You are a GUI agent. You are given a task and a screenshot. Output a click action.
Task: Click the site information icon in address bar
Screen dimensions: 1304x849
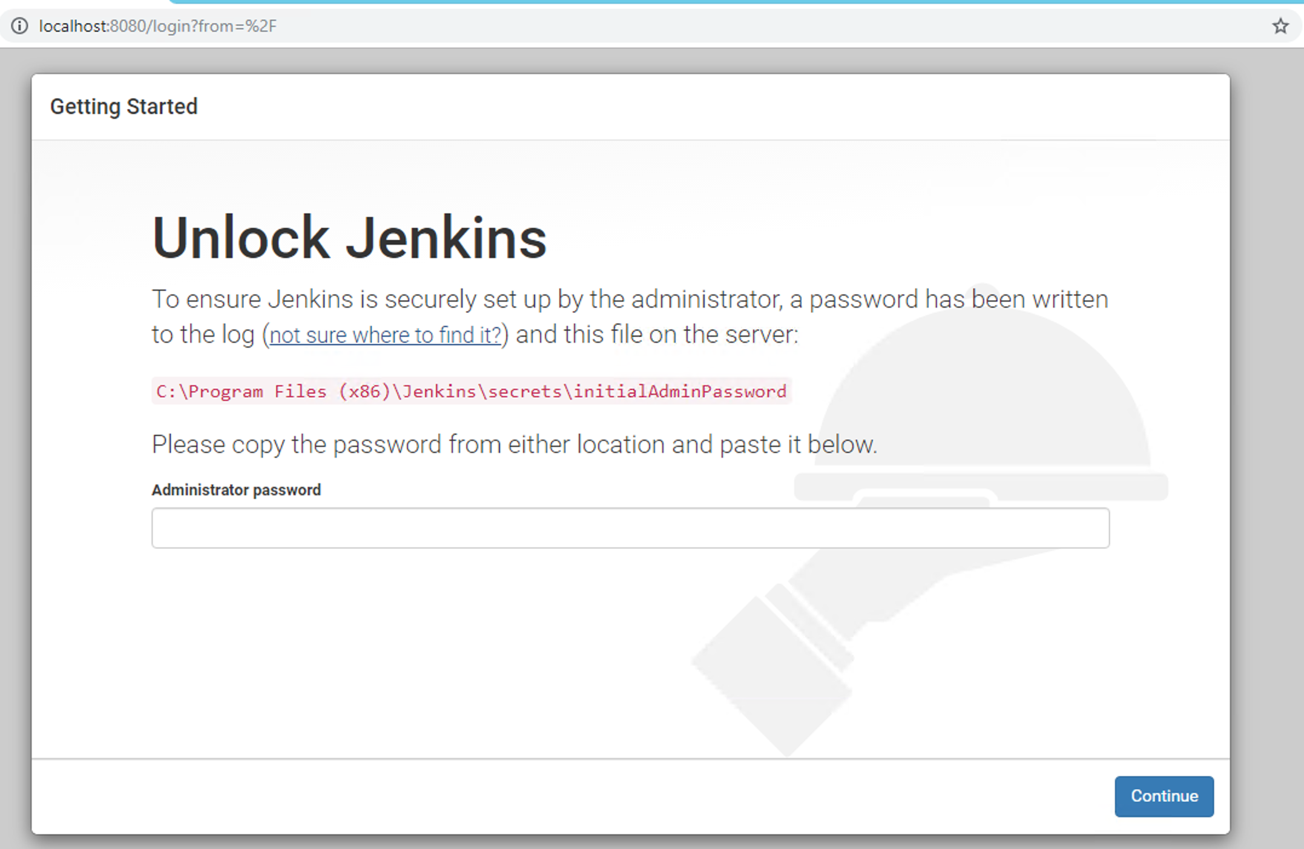click(19, 26)
